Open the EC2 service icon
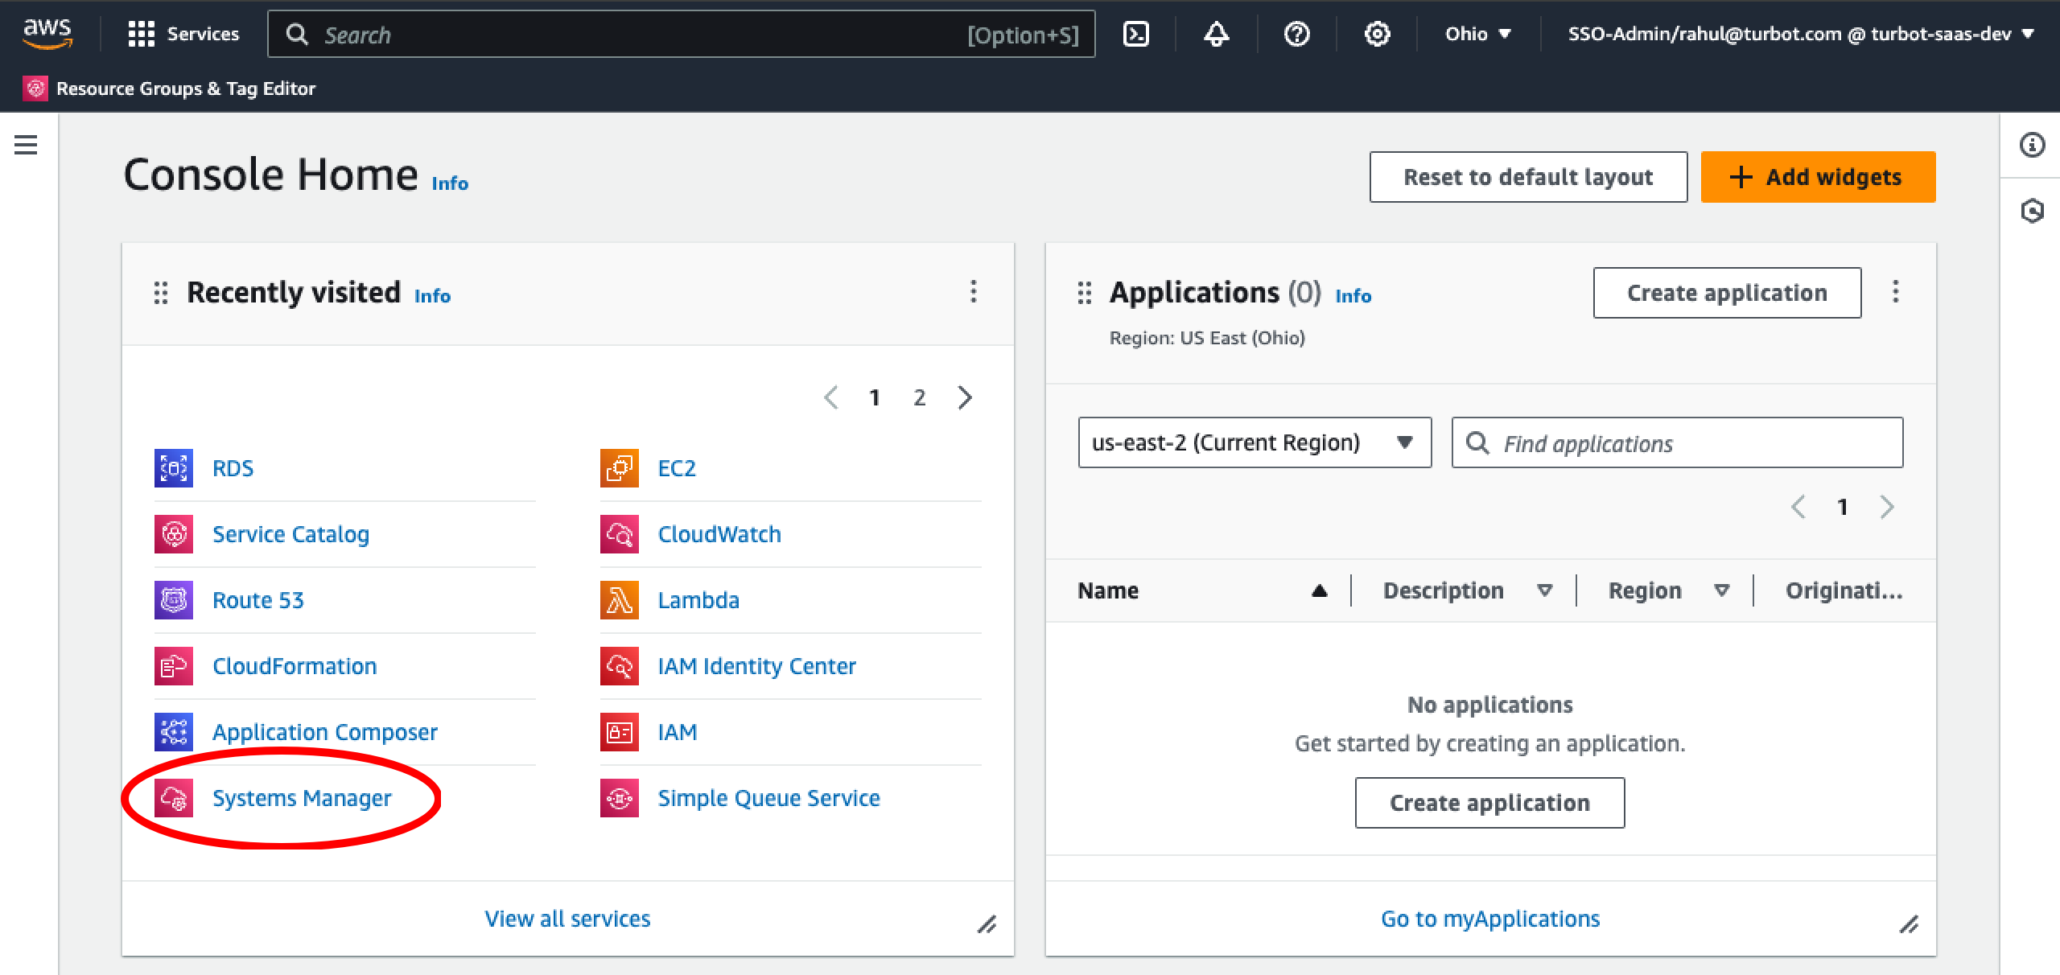This screenshot has height=975, width=2060. [x=618, y=467]
